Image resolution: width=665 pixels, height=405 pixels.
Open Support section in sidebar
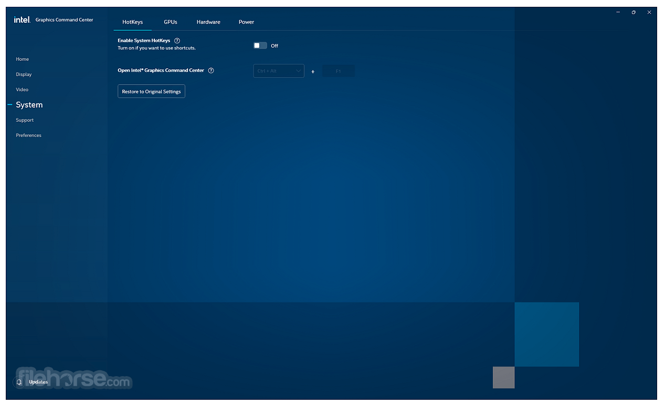pyautogui.click(x=25, y=120)
